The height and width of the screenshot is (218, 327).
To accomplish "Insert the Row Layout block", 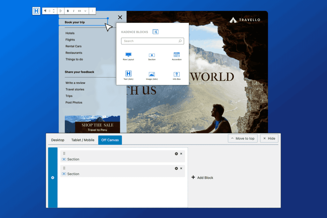I will [x=128, y=56].
